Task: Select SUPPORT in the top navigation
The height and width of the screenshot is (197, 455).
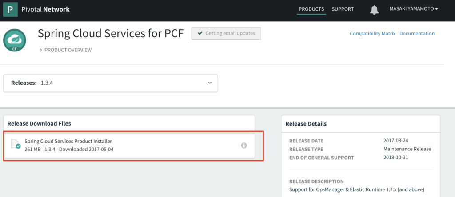Action: [343, 9]
